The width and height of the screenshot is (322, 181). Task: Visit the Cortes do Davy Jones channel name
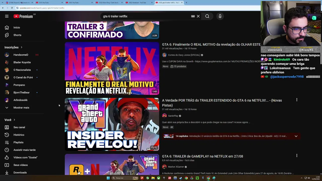coord(184,55)
